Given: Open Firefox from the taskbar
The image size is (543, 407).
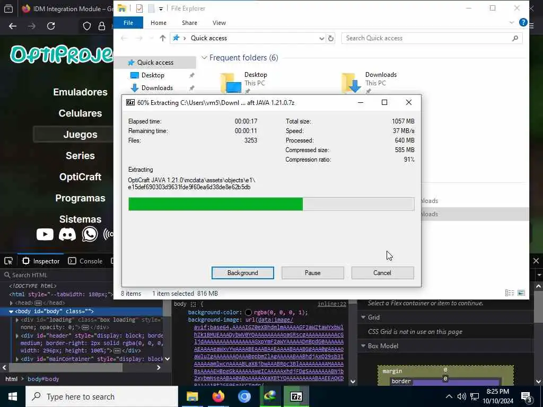Looking at the screenshot, I should (218, 396).
